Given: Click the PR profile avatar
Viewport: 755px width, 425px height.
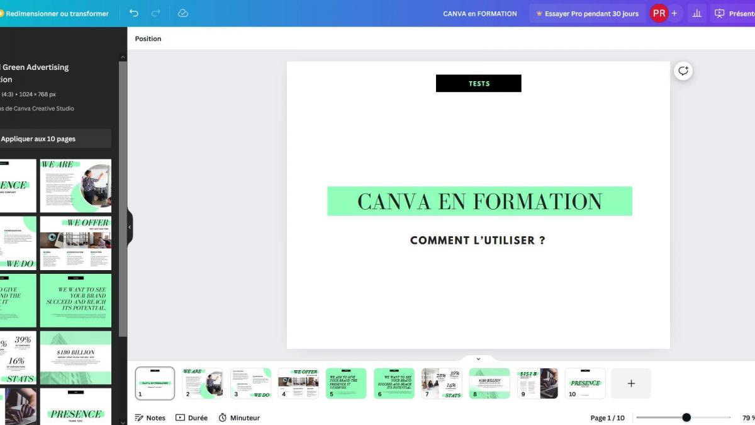Looking at the screenshot, I should click(x=659, y=13).
